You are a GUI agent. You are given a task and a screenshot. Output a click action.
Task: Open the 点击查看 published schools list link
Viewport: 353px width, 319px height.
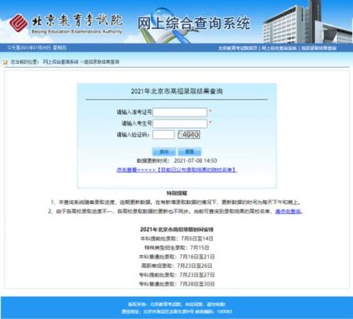(x=176, y=170)
